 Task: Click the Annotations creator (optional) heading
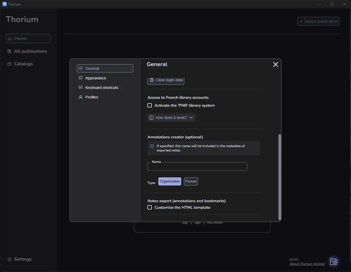[x=175, y=137]
